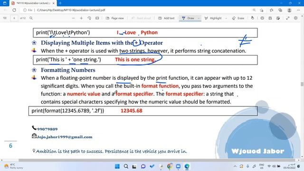Screen dimensions: 304x171
Task: Fit page to width icon
Action: point(97,18)
